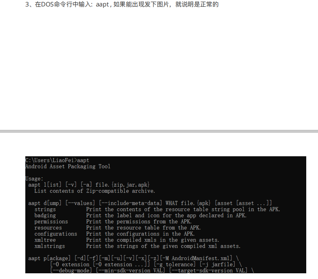Viewport: 318px width, 279px height.
Task: Click the 'C:\Users\LiaoFei>aapt' prompt line
Action: pos(57,160)
